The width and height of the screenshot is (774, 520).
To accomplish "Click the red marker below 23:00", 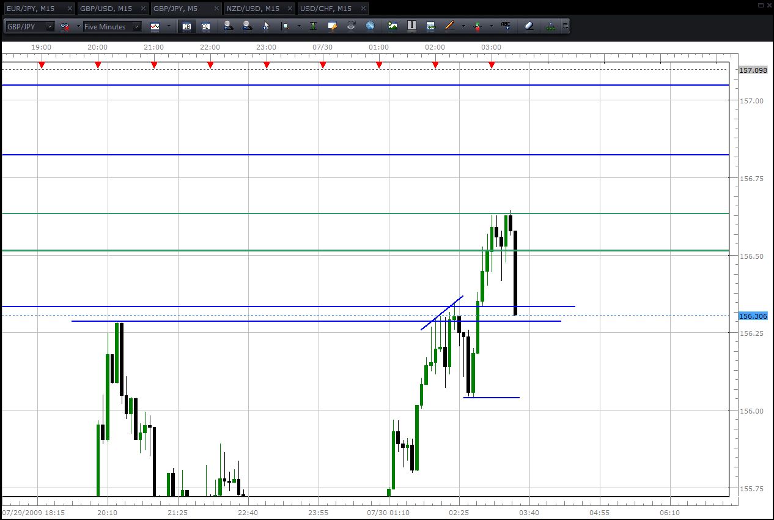I will tap(267, 65).
